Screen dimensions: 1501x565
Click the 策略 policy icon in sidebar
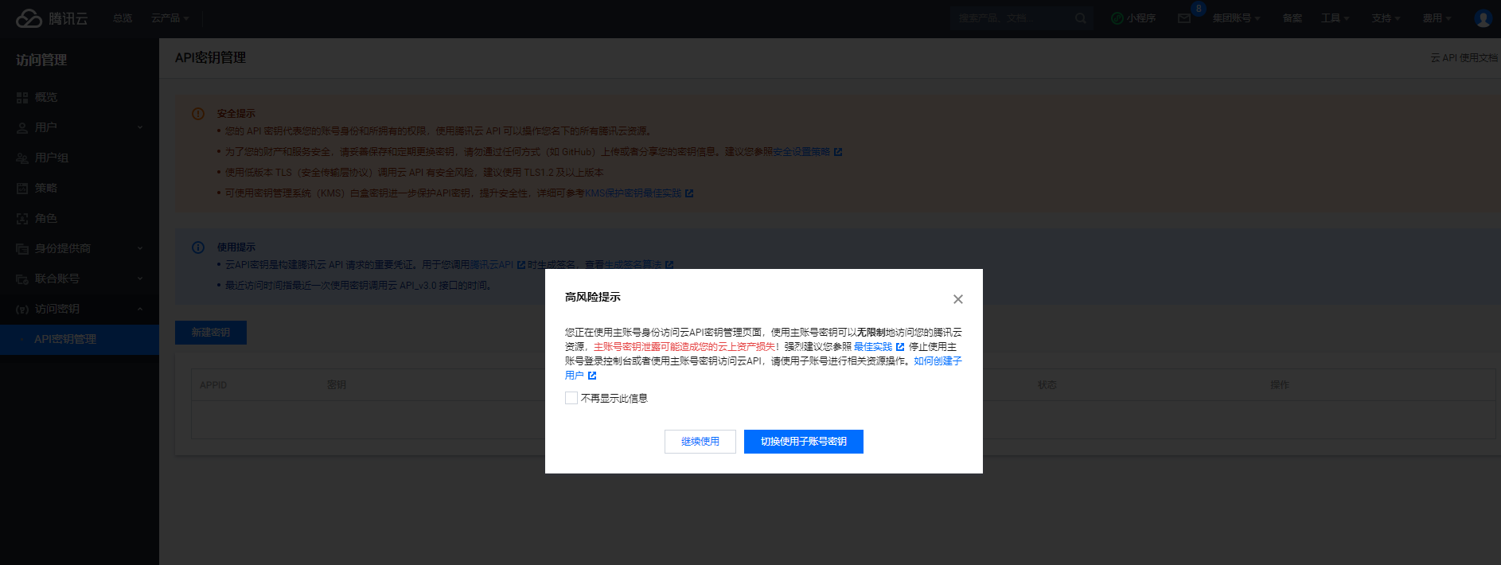pyautogui.click(x=22, y=189)
